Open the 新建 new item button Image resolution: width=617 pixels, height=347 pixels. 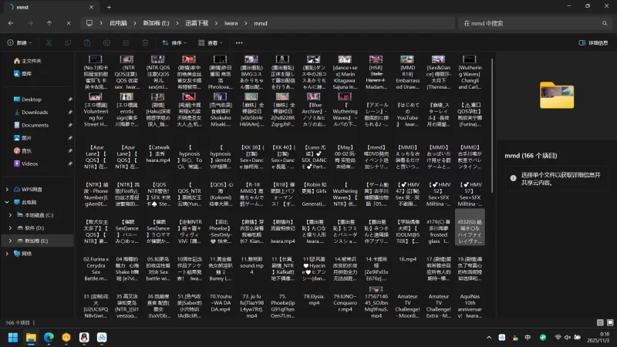tap(19, 42)
